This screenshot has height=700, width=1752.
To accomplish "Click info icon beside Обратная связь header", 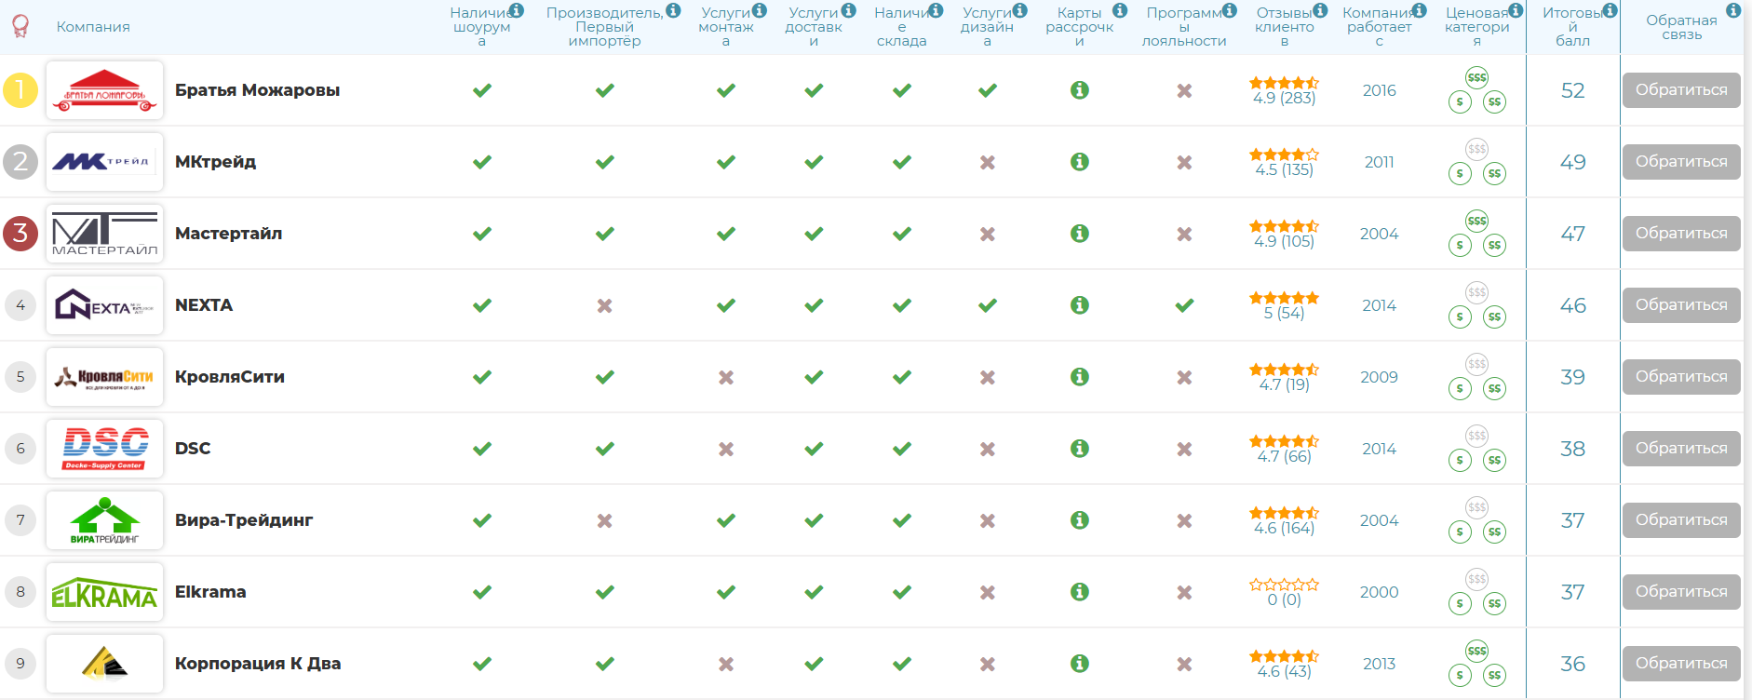I will click(1732, 10).
